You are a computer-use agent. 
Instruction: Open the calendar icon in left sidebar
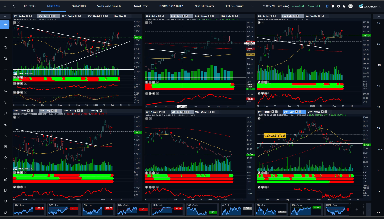[x=5, y=59]
